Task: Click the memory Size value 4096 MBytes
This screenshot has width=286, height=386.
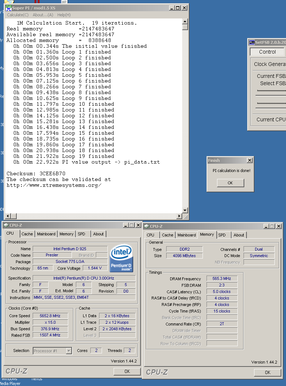Action: coord(184,256)
